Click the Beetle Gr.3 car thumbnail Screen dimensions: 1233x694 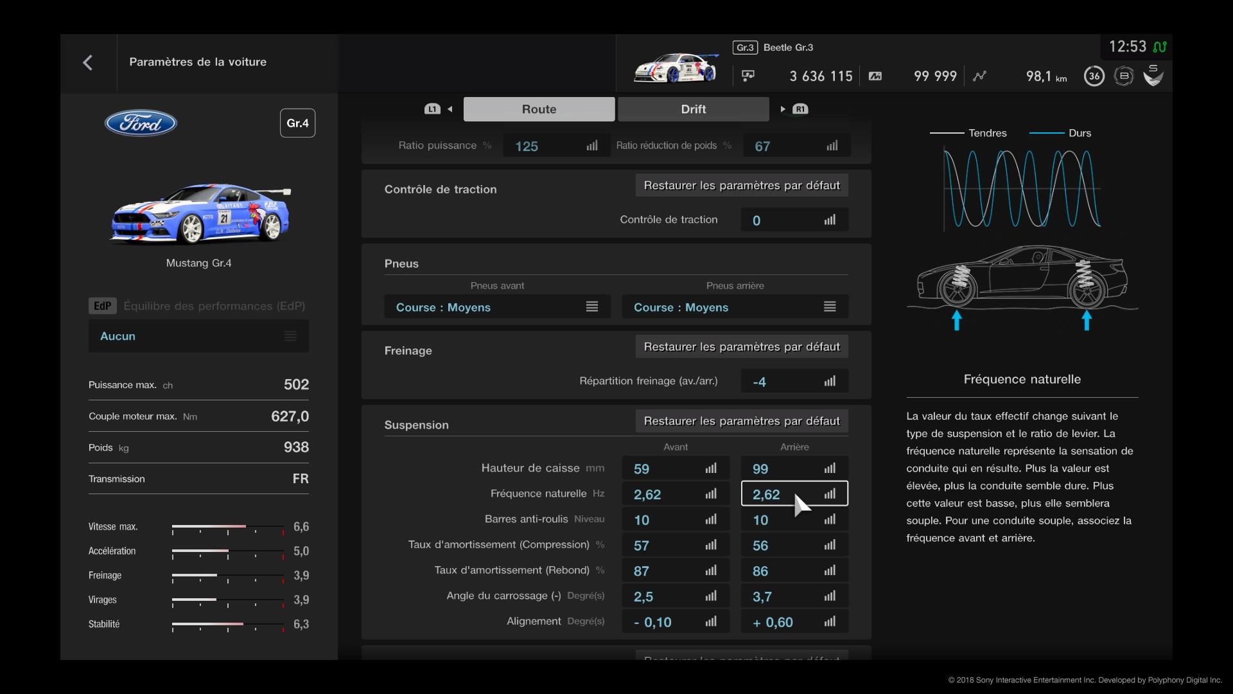pos(675,67)
